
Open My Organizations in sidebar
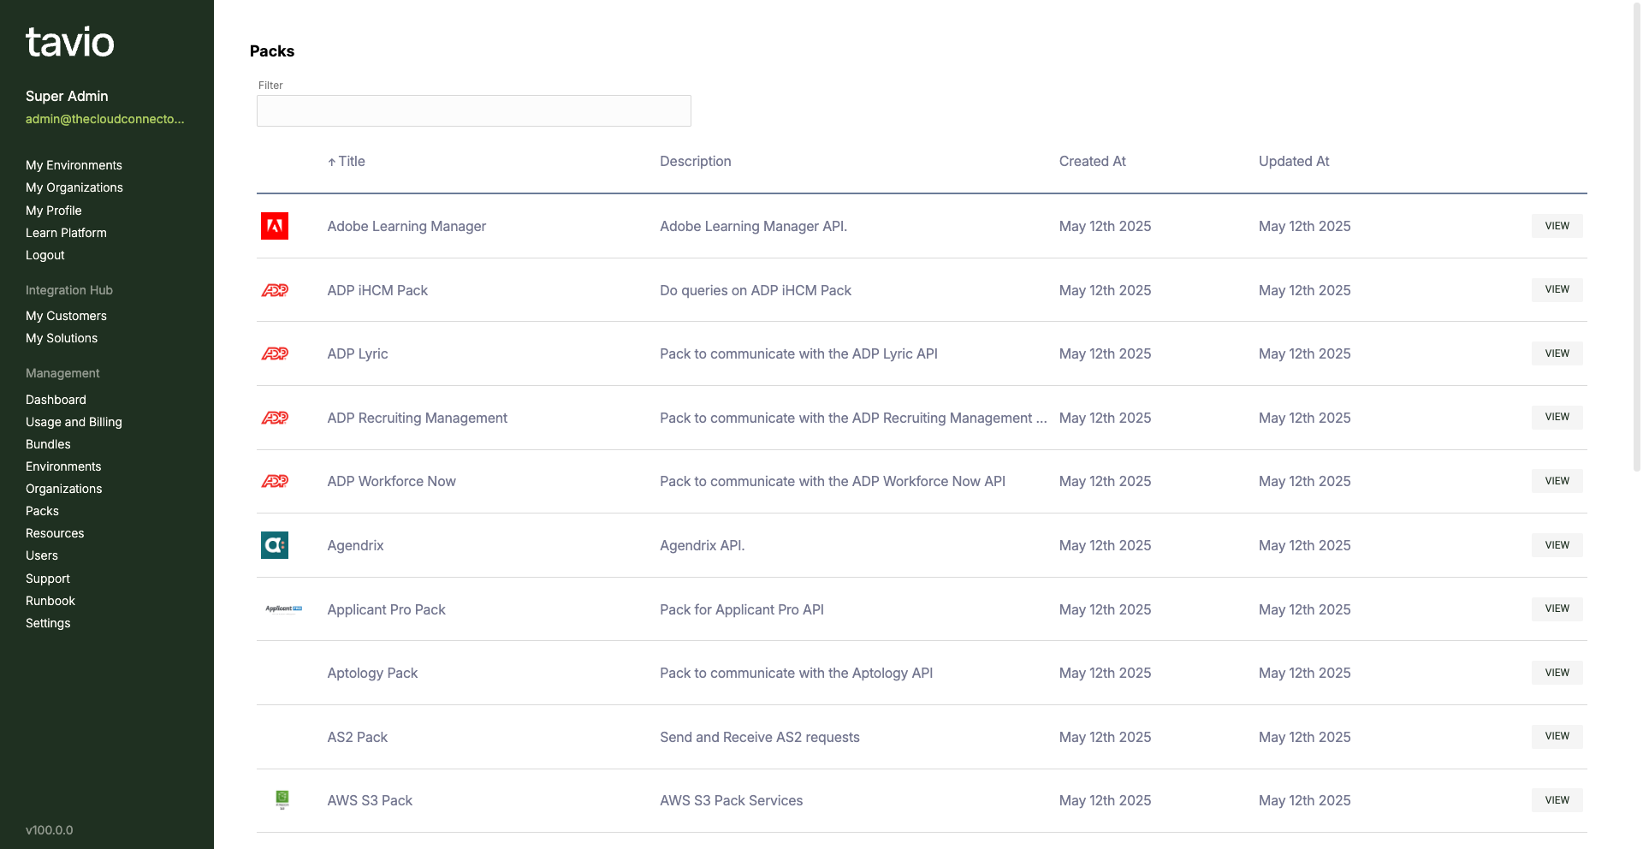[x=74, y=187]
